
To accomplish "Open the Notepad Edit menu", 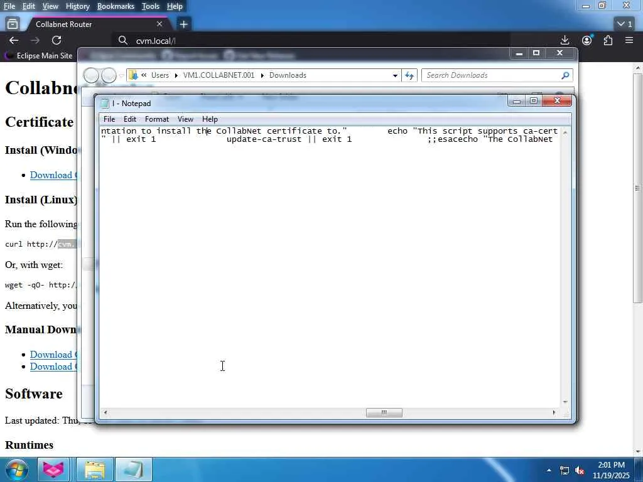I will click(129, 119).
